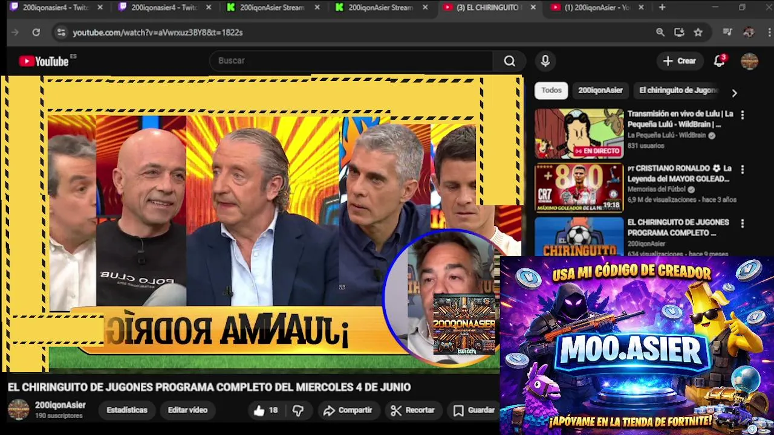Click the video player area
The height and width of the screenshot is (435, 774).
[261, 224]
